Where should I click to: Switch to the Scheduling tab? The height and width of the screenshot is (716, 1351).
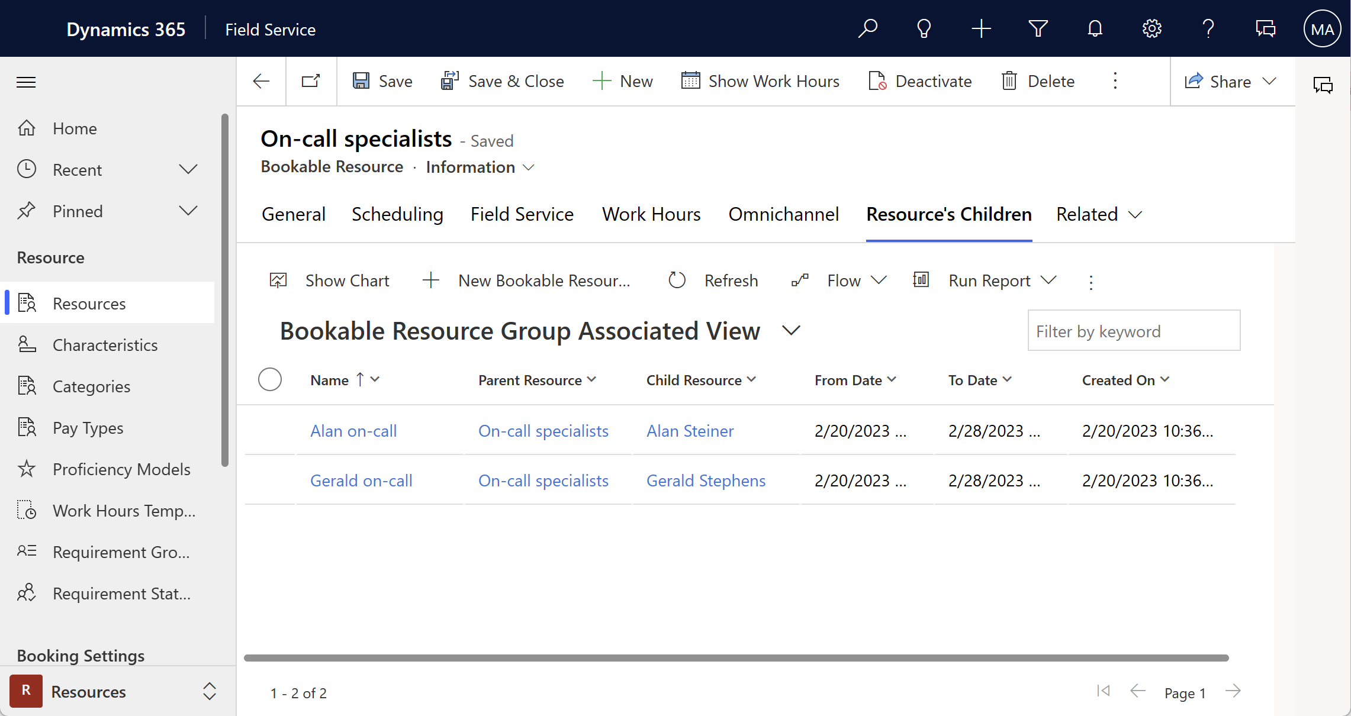coord(398,214)
